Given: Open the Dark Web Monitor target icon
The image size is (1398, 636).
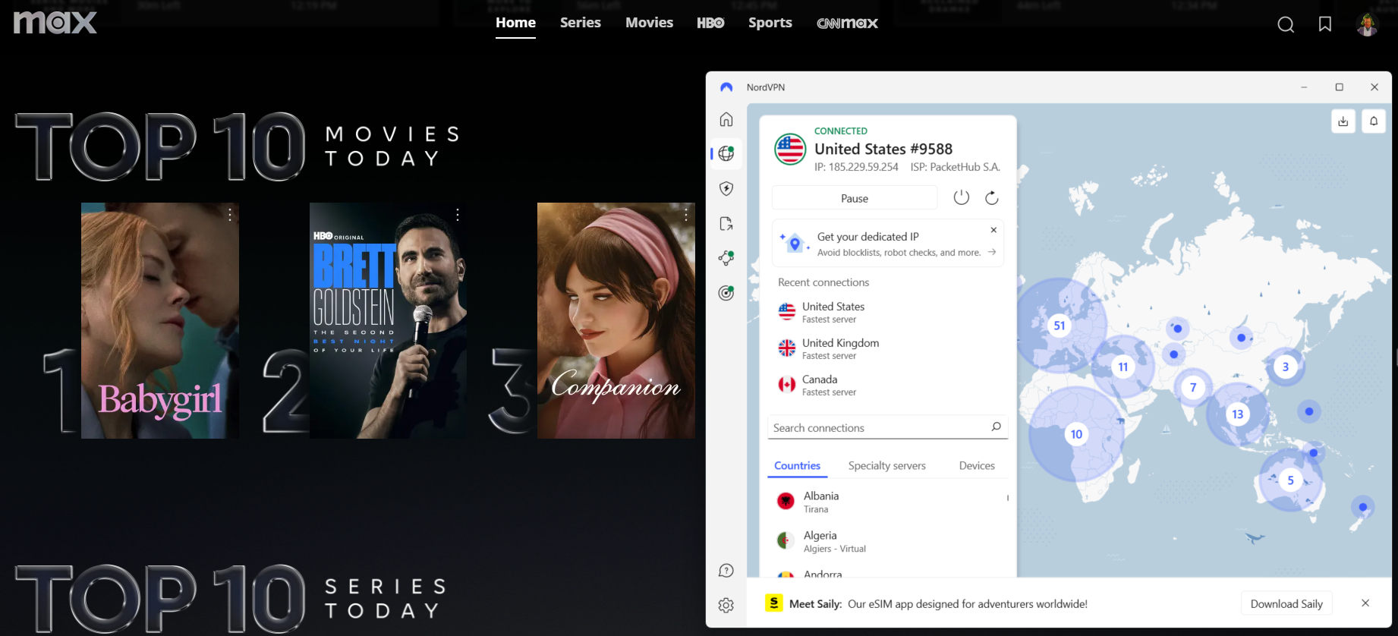Looking at the screenshot, I should 726,293.
